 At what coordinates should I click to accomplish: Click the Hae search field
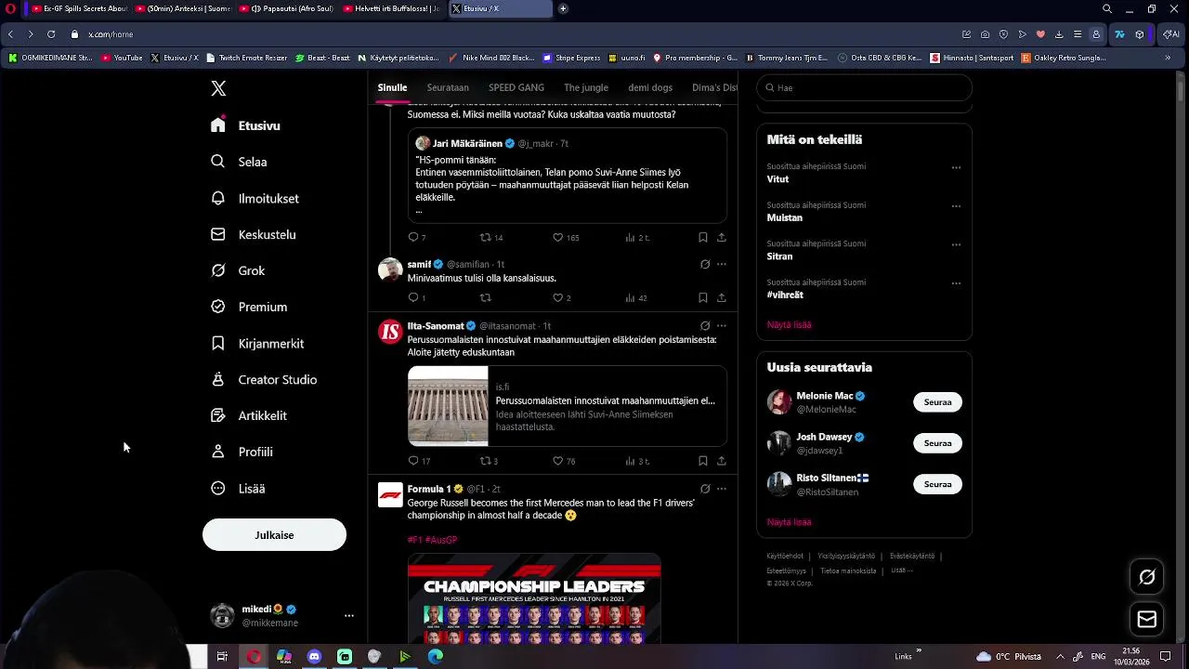tap(864, 87)
